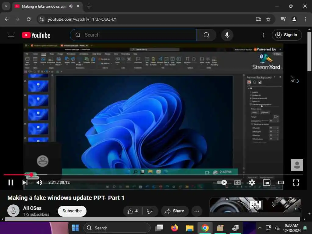Open the Chrome three-dot menu
The height and width of the screenshot is (234, 312).
pyautogui.click(x=305, y=19)
